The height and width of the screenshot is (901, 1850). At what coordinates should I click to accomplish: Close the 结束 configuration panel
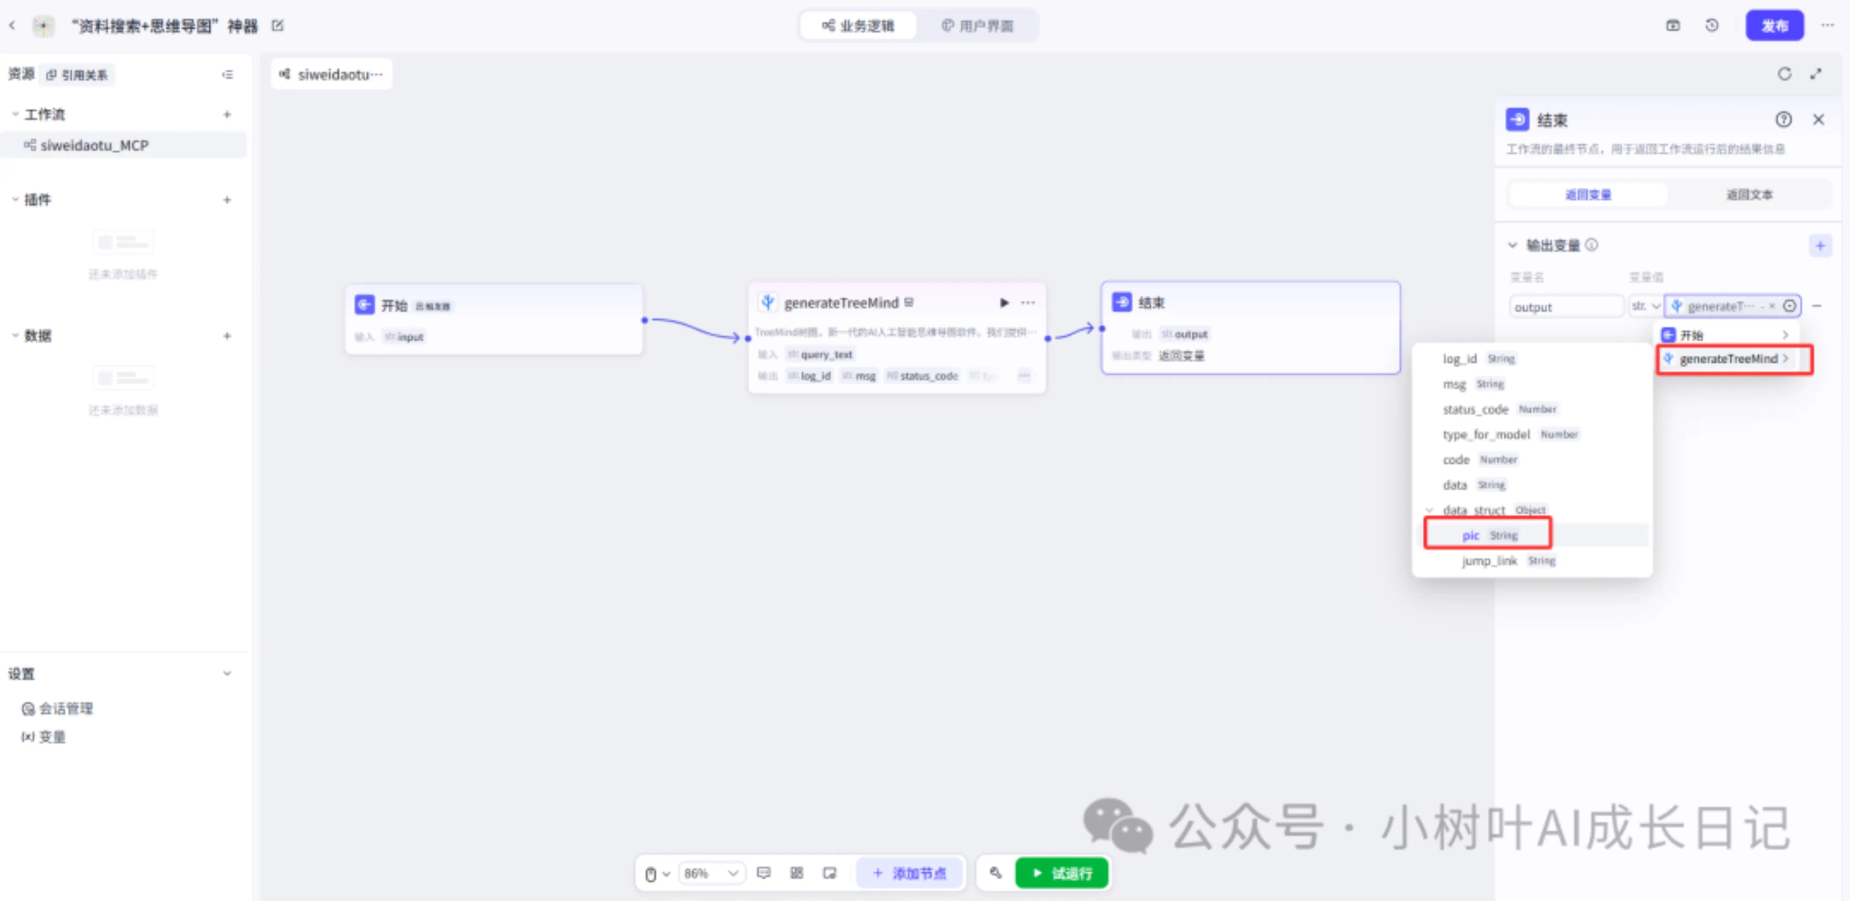[x=1818, y=120]
